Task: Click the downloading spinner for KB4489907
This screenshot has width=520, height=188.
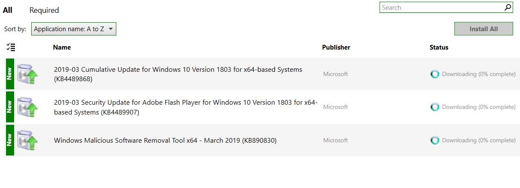Action: (435, 107)
